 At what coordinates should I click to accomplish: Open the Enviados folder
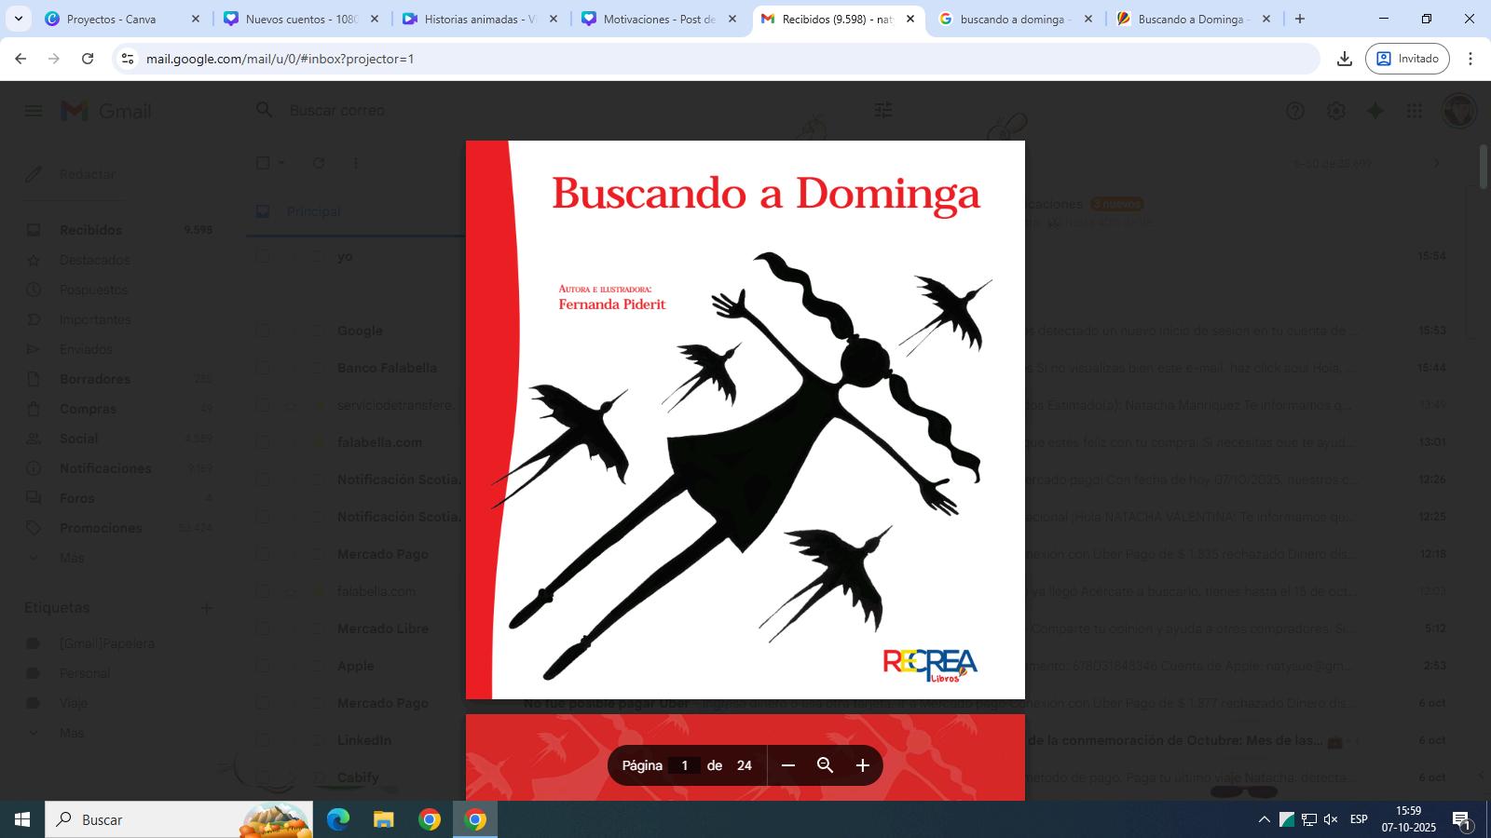click(86, 349)
